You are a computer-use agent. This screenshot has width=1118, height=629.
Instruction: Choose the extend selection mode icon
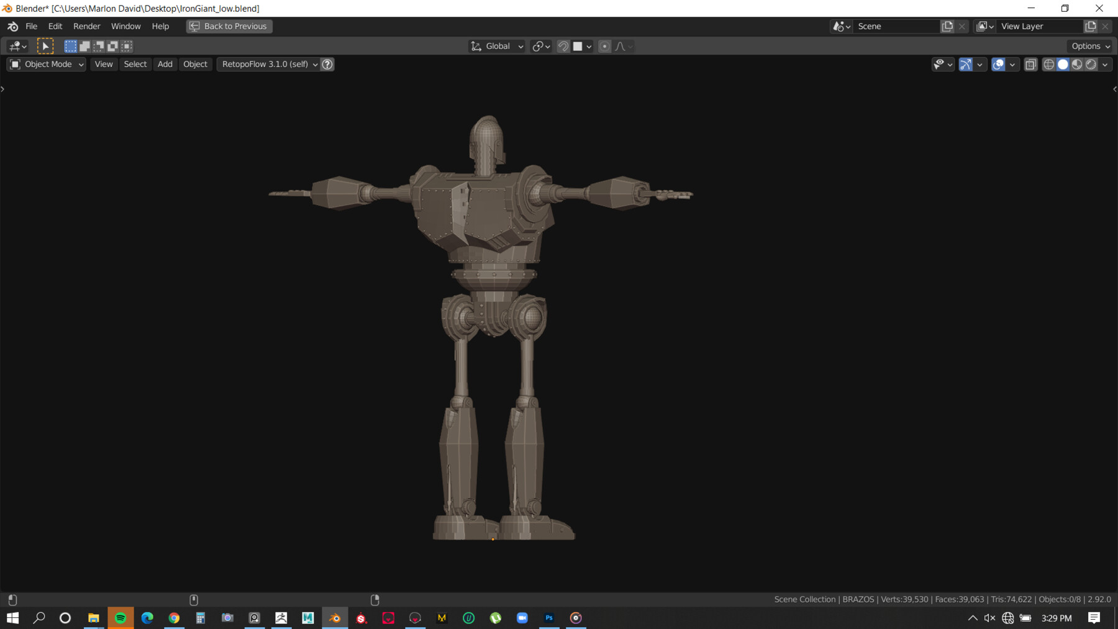tap(85, 46)
